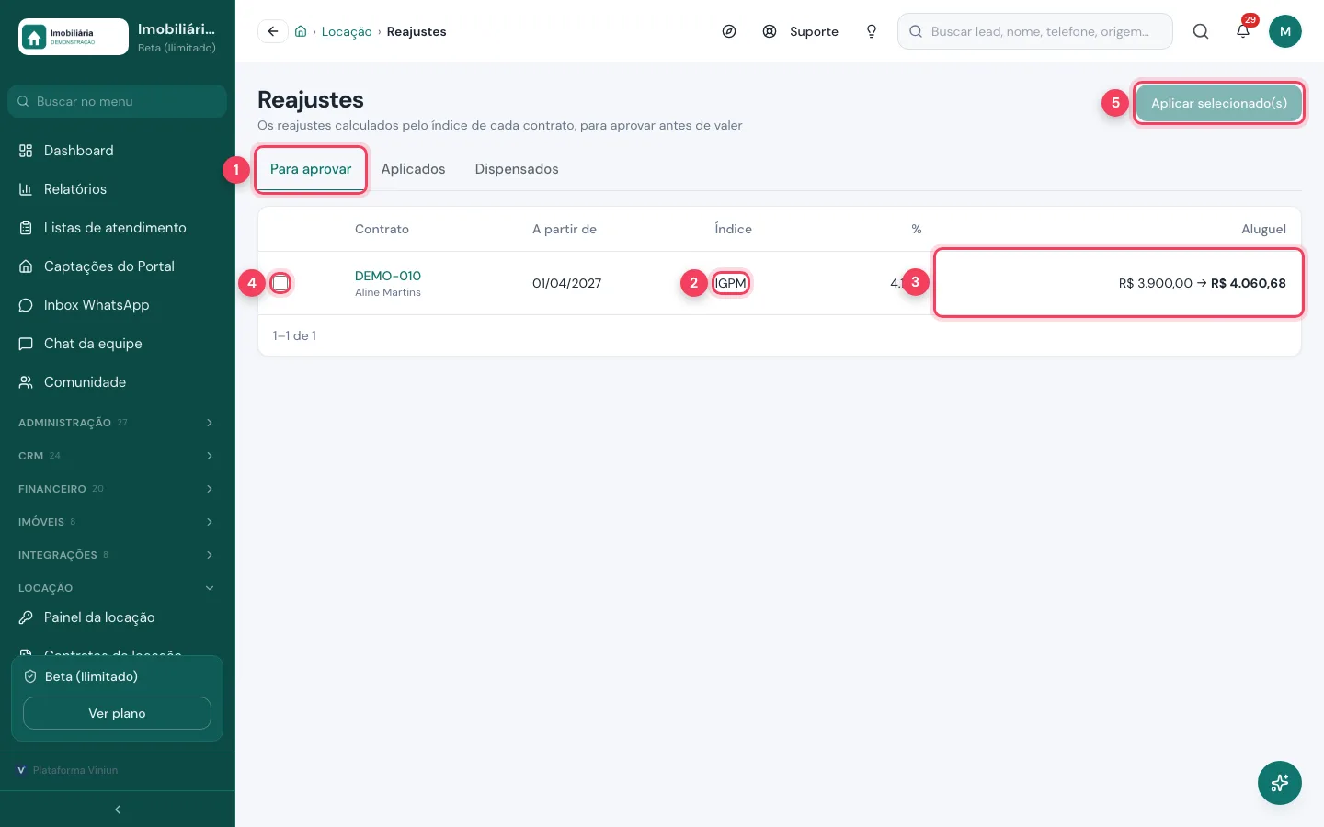Click the Imobiliária logo in sidebar
The image size is (1324, 827).
pos(74,37)
